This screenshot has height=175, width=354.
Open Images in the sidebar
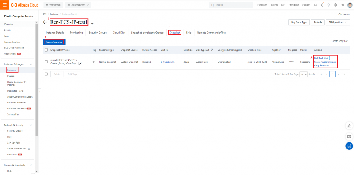point(11,76)
